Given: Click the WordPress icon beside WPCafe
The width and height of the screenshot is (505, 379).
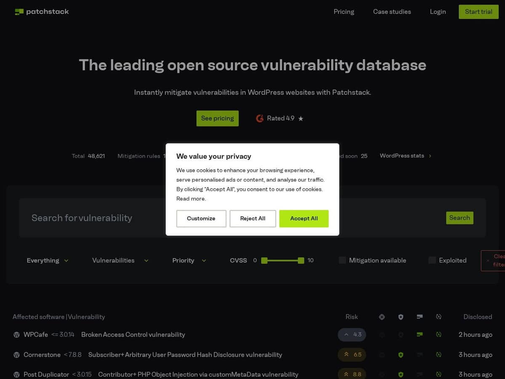Looking at the screenshot, I should (x=16, y=335).
